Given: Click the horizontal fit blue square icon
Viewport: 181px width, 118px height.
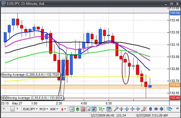Looking at the screenshot, I should [156, 109].
